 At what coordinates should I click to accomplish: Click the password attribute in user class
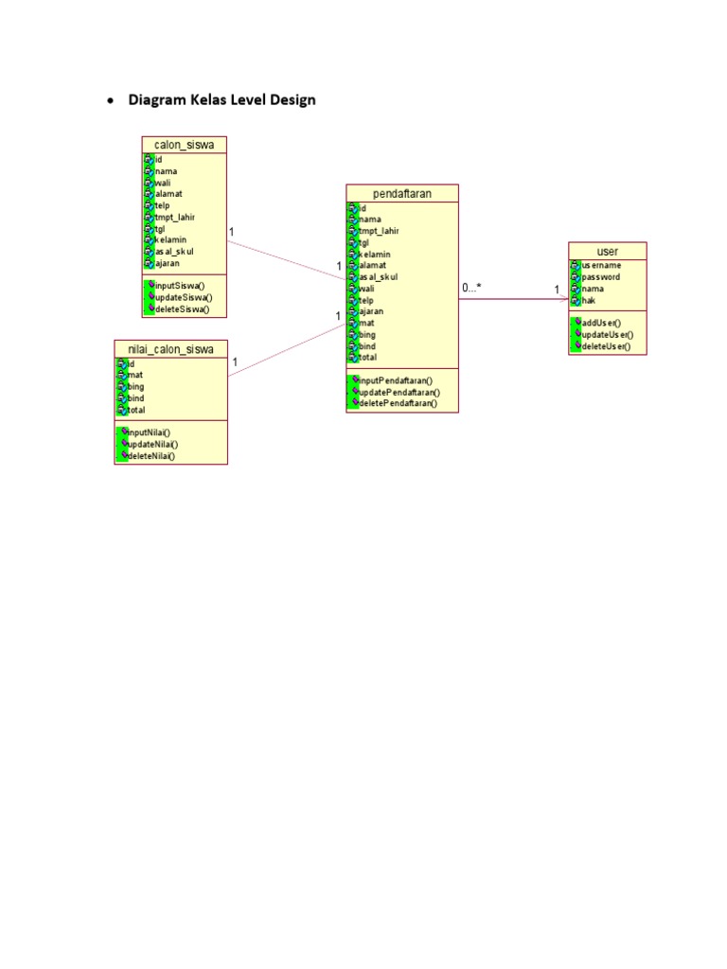(600, 277)
